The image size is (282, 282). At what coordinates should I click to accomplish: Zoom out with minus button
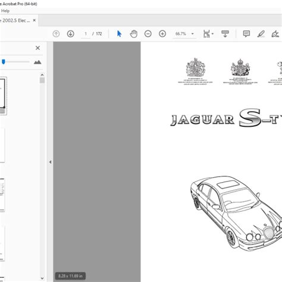coord(148,34)
